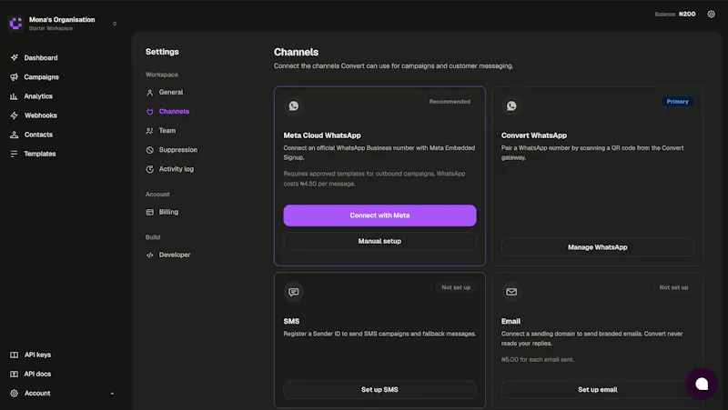Select Team under Workspace settings
Screen dimensions: 728x410
pos(167,131)
